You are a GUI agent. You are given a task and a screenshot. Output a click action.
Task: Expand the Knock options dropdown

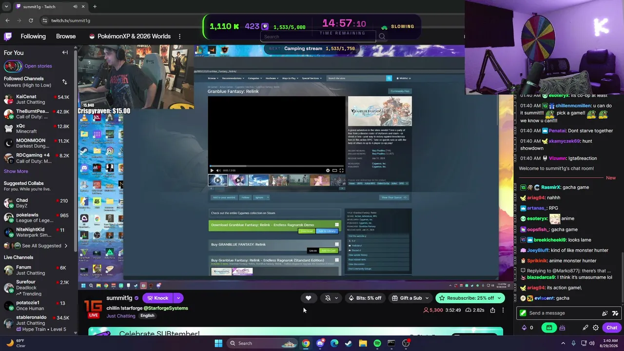[x=178, y=298]
